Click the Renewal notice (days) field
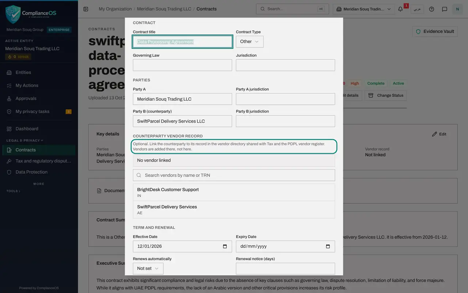Screen dimensions: 468x293 click(x=286, y=268)
